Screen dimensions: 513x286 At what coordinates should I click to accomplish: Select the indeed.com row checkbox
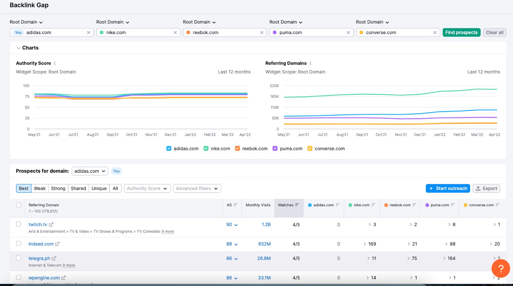click(19, 244)
